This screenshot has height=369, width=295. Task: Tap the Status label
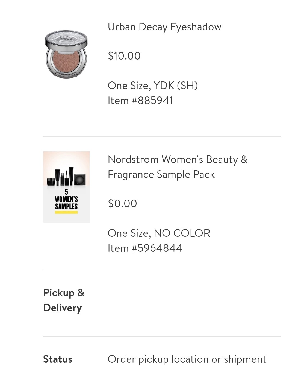58,359
